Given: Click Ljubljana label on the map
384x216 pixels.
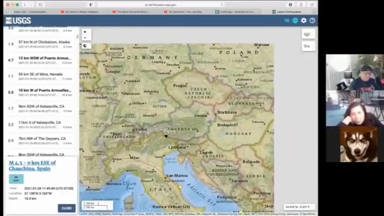Looking at the screenshot, I should [177, 147].
